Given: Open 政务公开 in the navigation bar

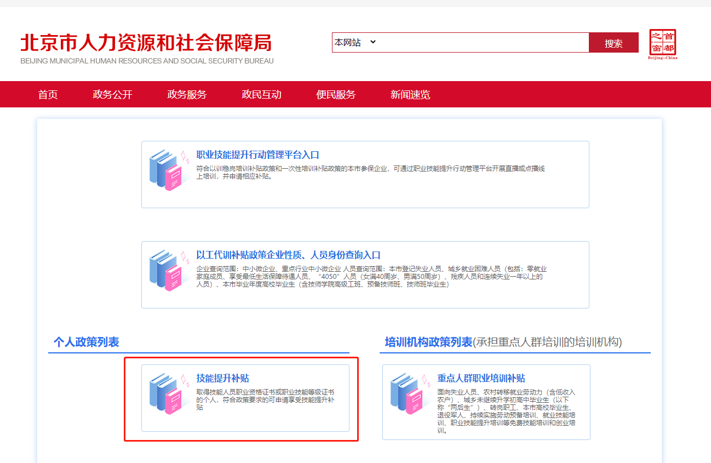Looking at the screenshot, I should coord(112,94).
